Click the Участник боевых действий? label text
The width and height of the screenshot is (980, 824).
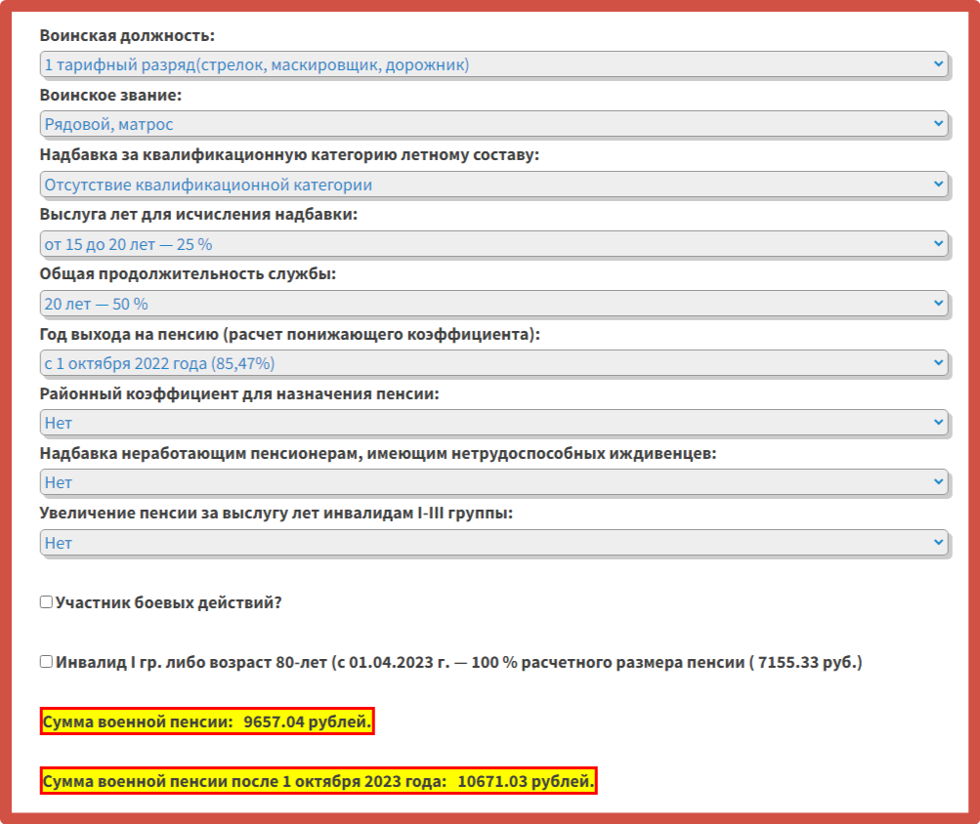[169, 602]
